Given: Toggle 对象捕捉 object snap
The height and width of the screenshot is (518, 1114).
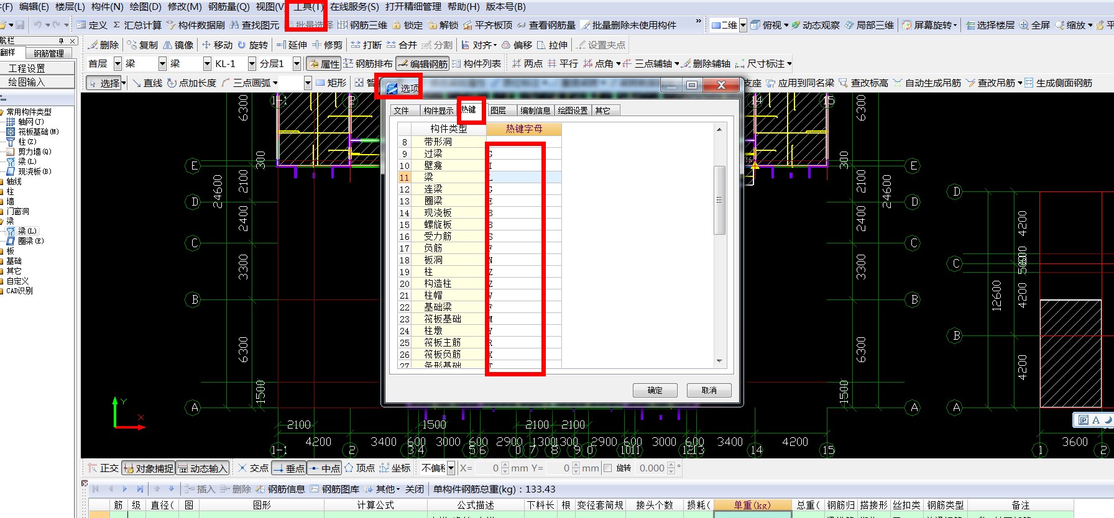Looking at the screenshot, I should pos(149,468).
